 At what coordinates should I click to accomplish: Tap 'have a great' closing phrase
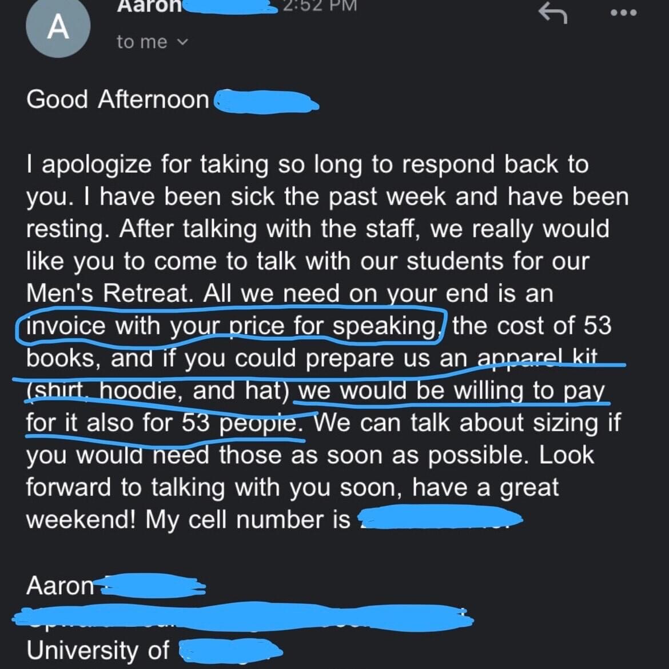point(485,487)
